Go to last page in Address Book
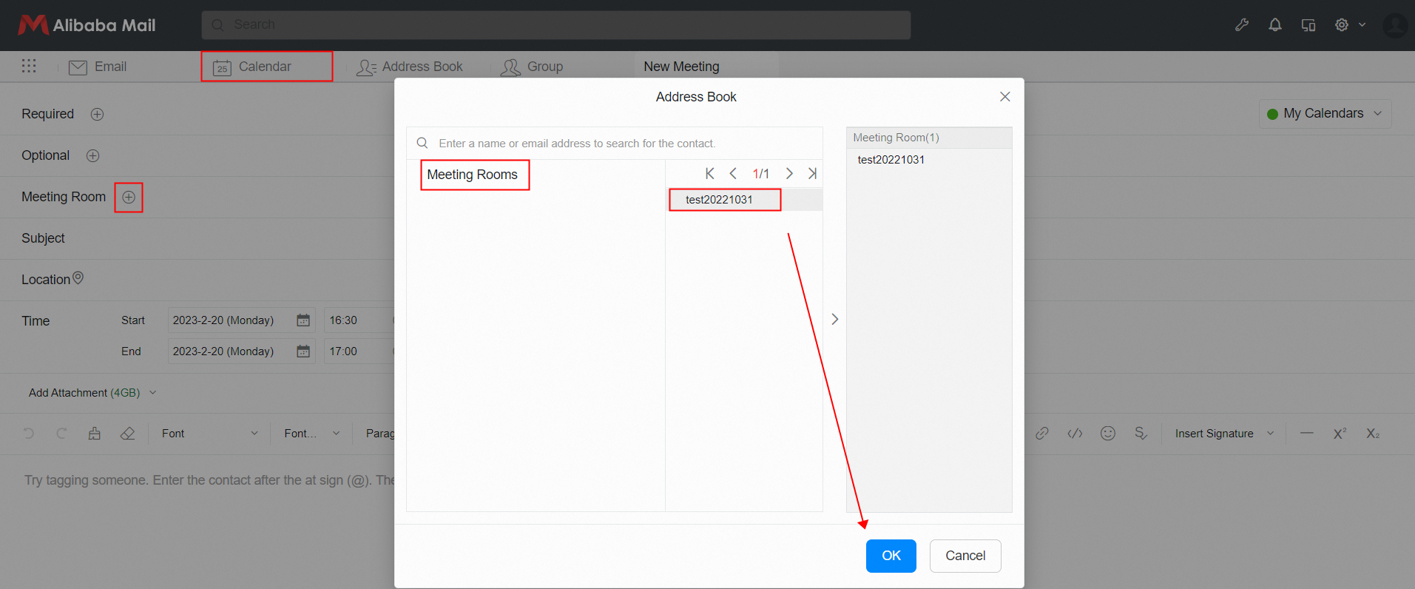The image size is (1415, 589). pyautogui.click(x=812, y=173)
